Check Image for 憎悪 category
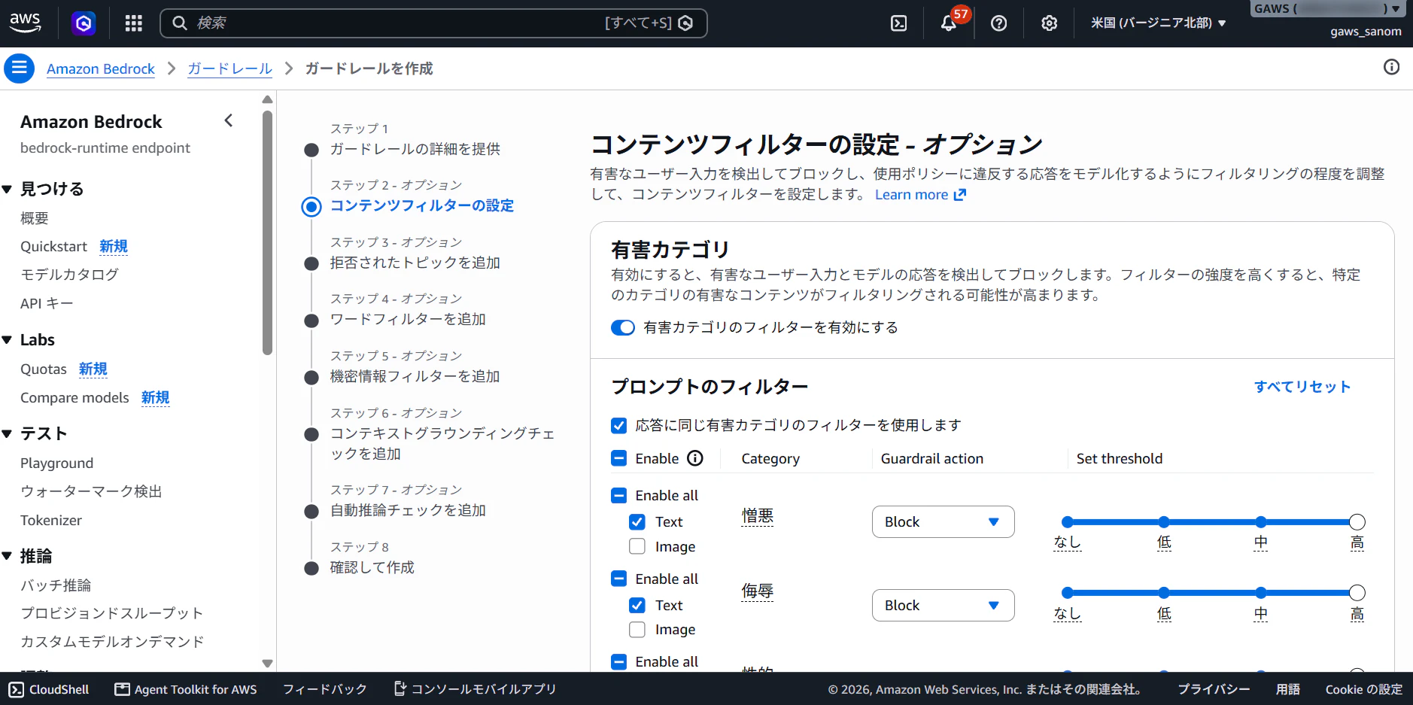 [x=637, y=546]
